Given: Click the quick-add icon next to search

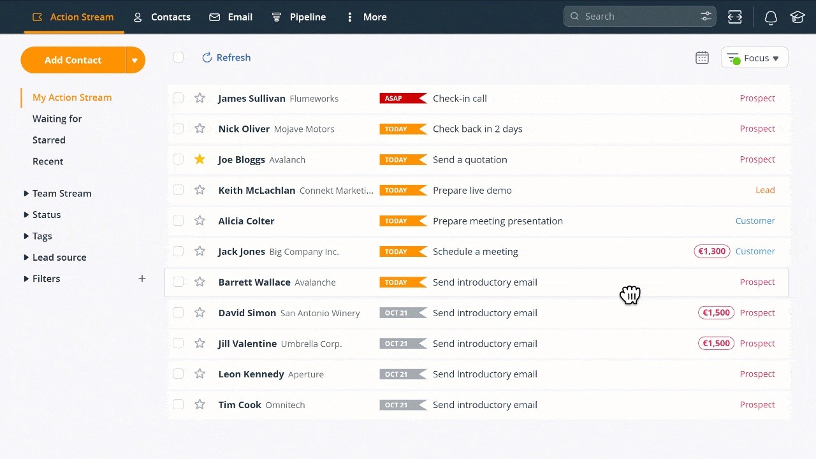Looking at the screenshot, I should (x=735, y=17).
